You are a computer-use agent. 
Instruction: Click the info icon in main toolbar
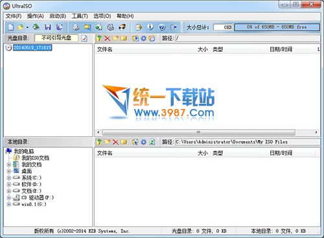point(150,27)
